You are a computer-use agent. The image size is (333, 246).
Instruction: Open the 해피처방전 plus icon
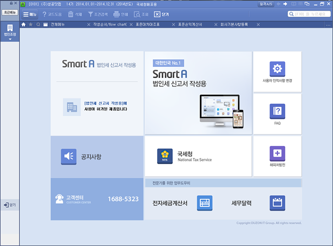click(277, 153)
